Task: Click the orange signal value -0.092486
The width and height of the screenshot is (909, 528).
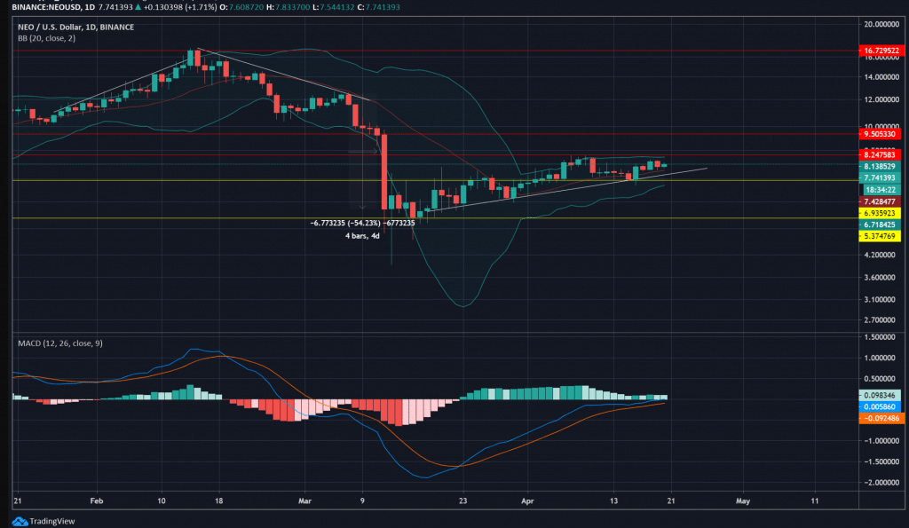Action: [880, 418]
